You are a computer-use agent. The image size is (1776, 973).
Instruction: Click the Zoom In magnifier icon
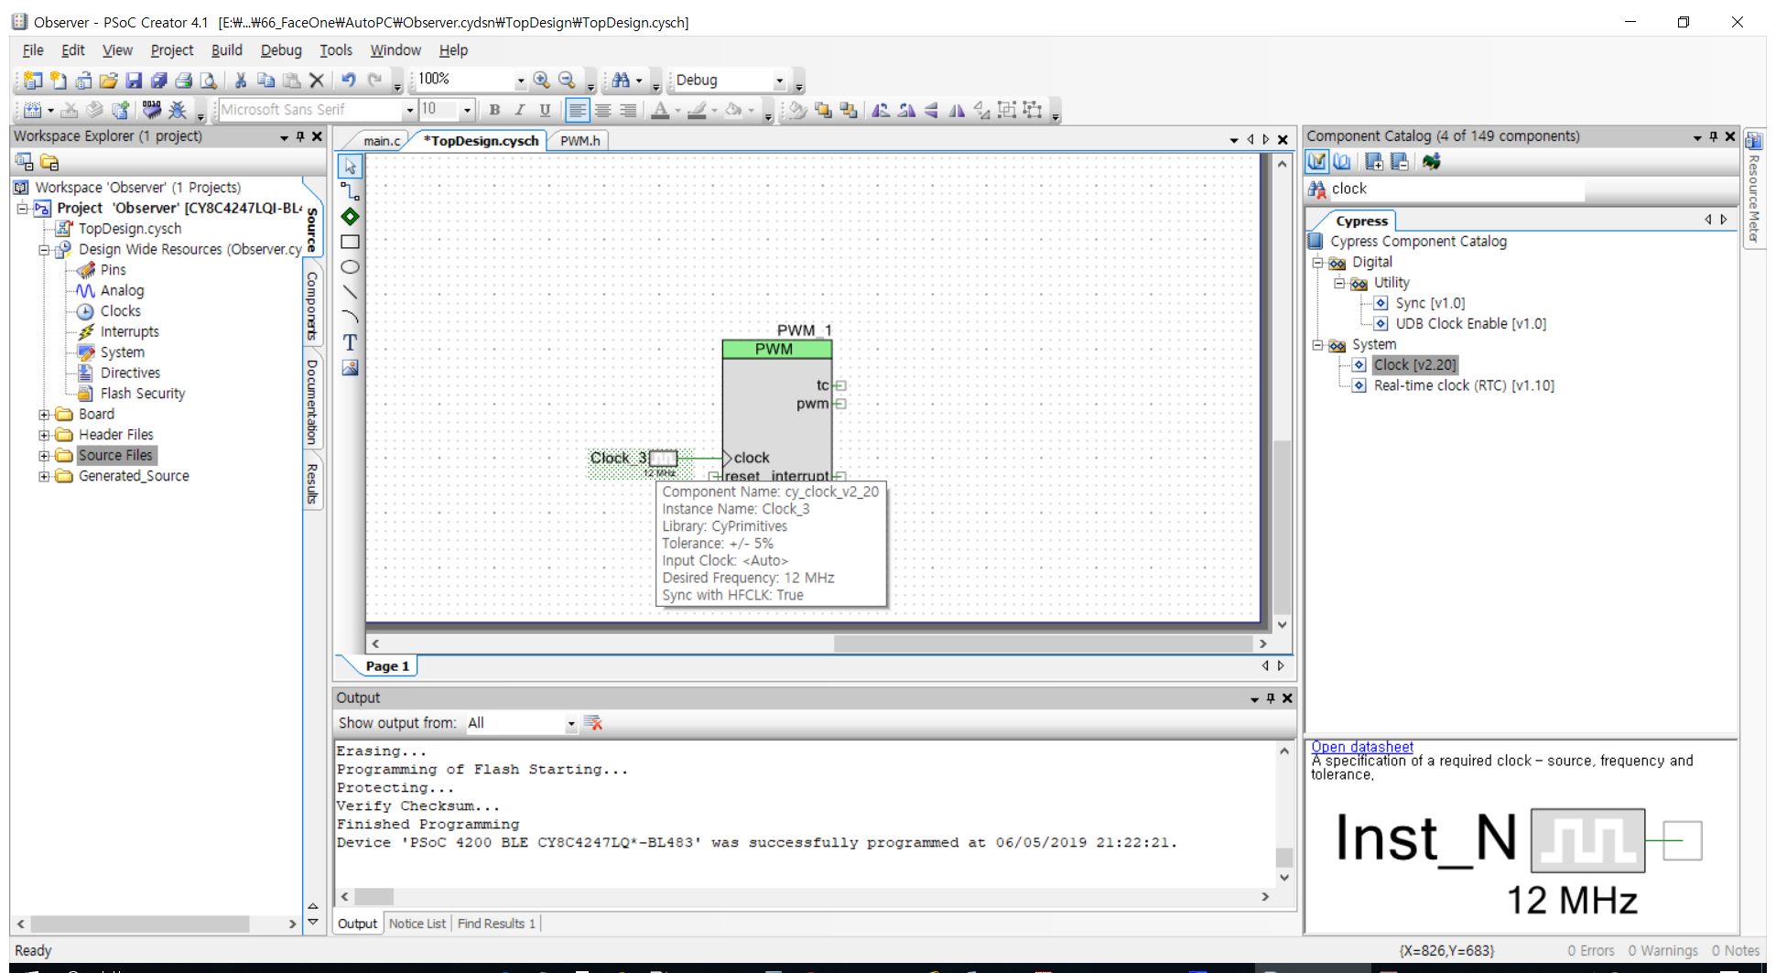point(542,81)
